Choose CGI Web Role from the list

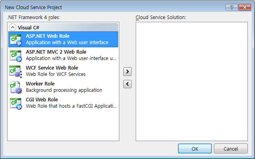pyautogui.click(x=63, y=103)
